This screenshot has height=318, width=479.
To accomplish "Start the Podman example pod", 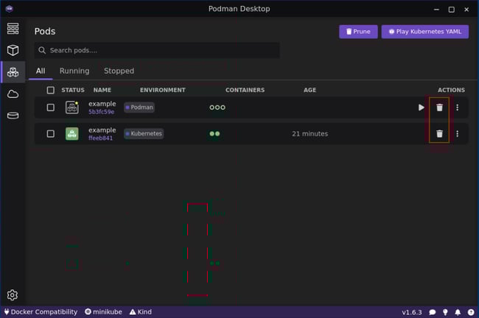I will coord(421,107).
